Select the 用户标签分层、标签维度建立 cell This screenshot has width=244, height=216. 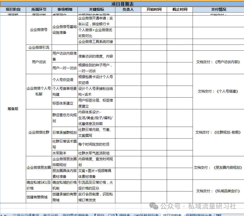coord(96,103)
